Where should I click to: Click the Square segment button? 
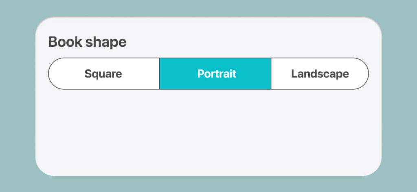(103, 74)
